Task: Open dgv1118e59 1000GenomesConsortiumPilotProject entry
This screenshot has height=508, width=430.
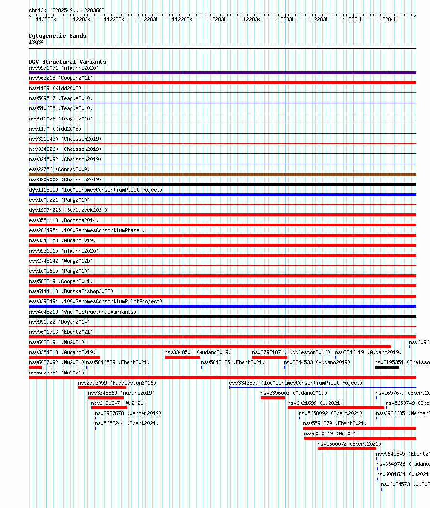Action: [x=96, y=190]
